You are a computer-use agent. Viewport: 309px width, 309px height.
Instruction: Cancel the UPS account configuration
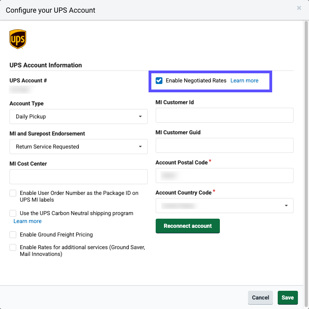tap(260, 298)
